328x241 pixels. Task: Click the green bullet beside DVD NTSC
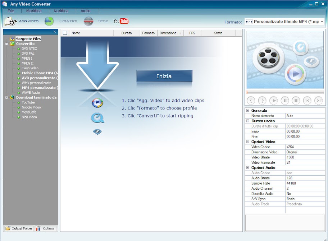pos(19,49)
